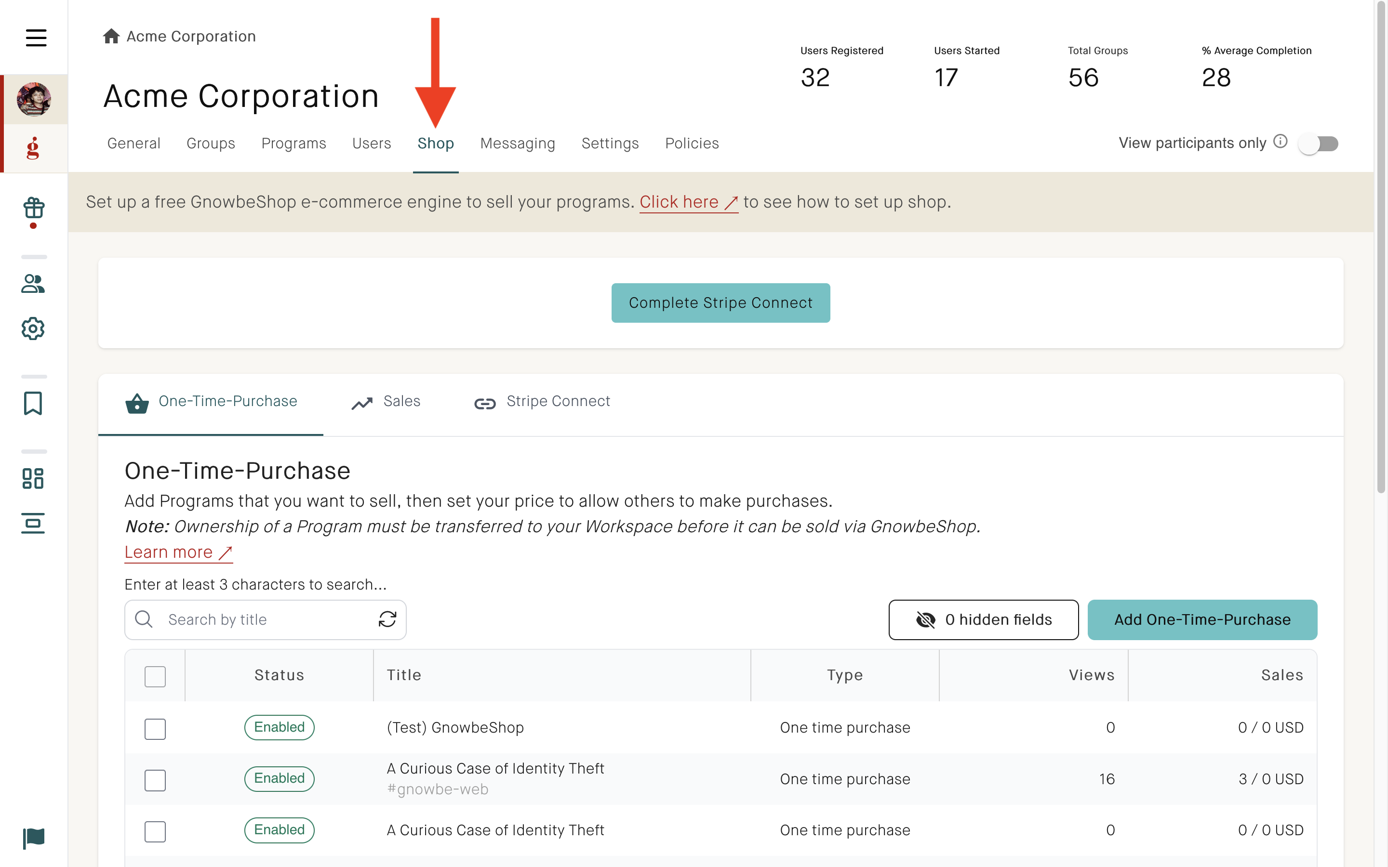Click the refresh icon in the search field

click(387, 619)
